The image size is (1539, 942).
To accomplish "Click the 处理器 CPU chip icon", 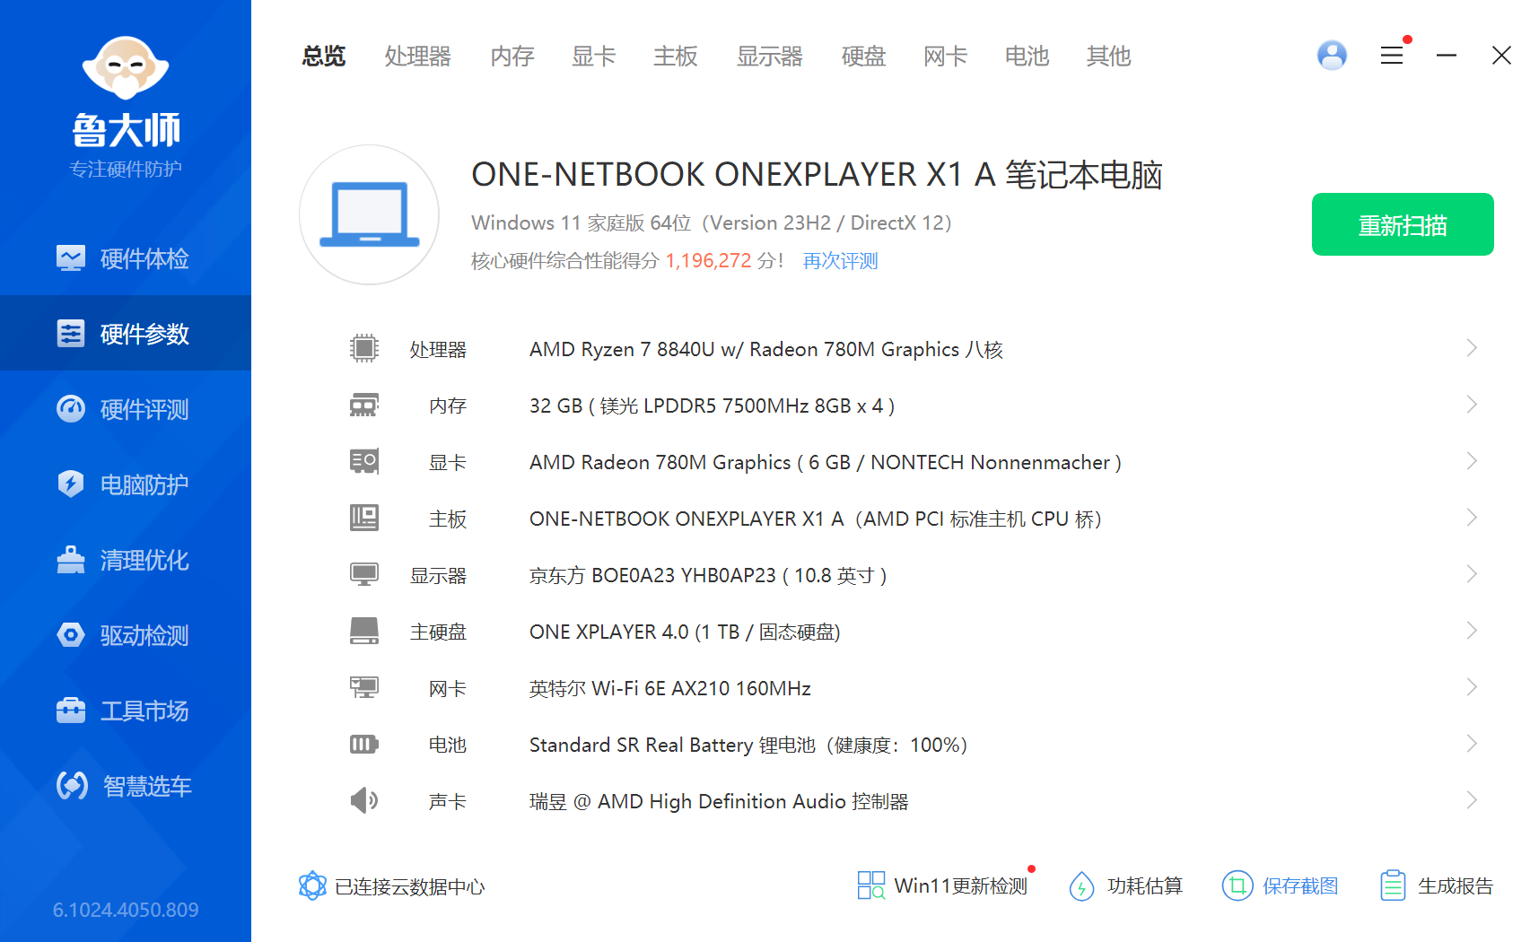I will tap(364, 348).
